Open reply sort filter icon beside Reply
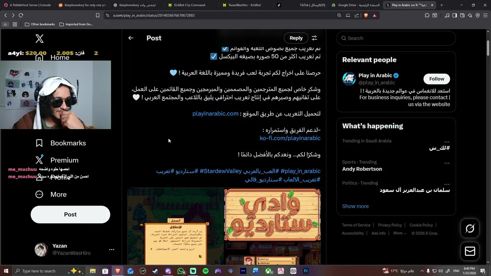Image resolution: width=491 pixels, height=276 pixels. (314, 38)
